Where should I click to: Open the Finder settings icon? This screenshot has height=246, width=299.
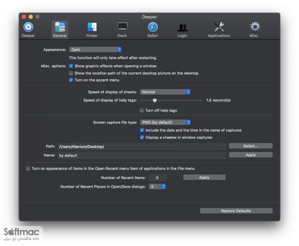pyautogui.click(x=92, y=30)
